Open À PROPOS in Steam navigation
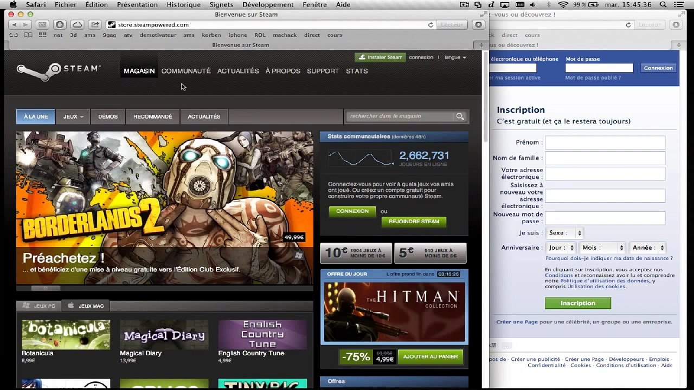 click(x=282, y=71)
